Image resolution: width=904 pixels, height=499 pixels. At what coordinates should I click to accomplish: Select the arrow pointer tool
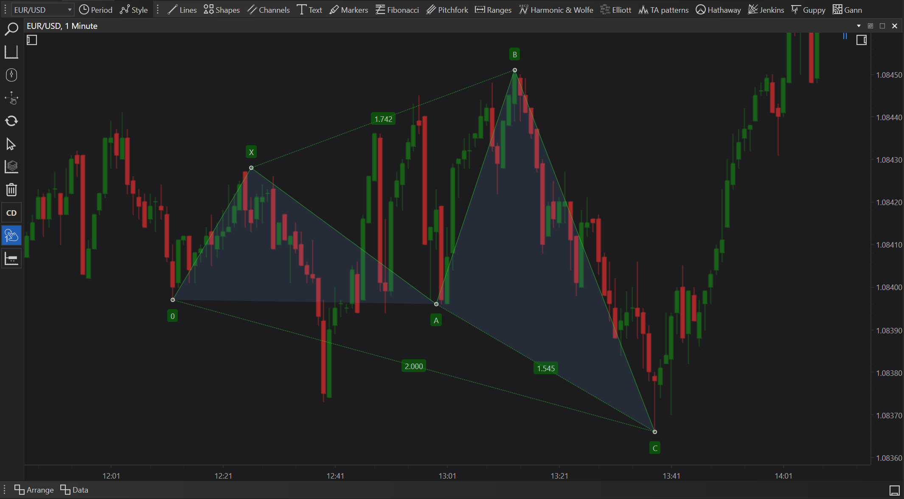(x=11, y=144)
